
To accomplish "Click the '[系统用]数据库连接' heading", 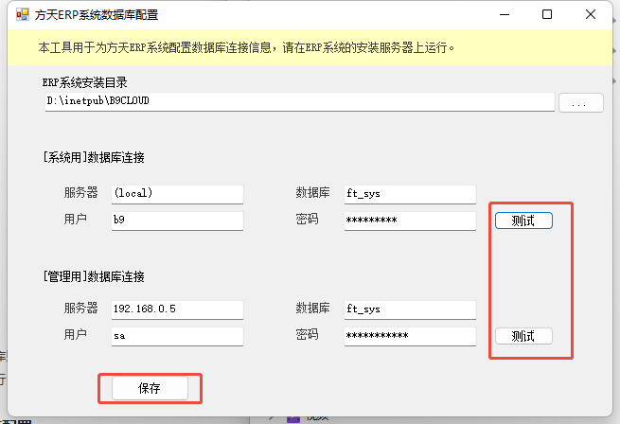I will [x=94, y=157].
